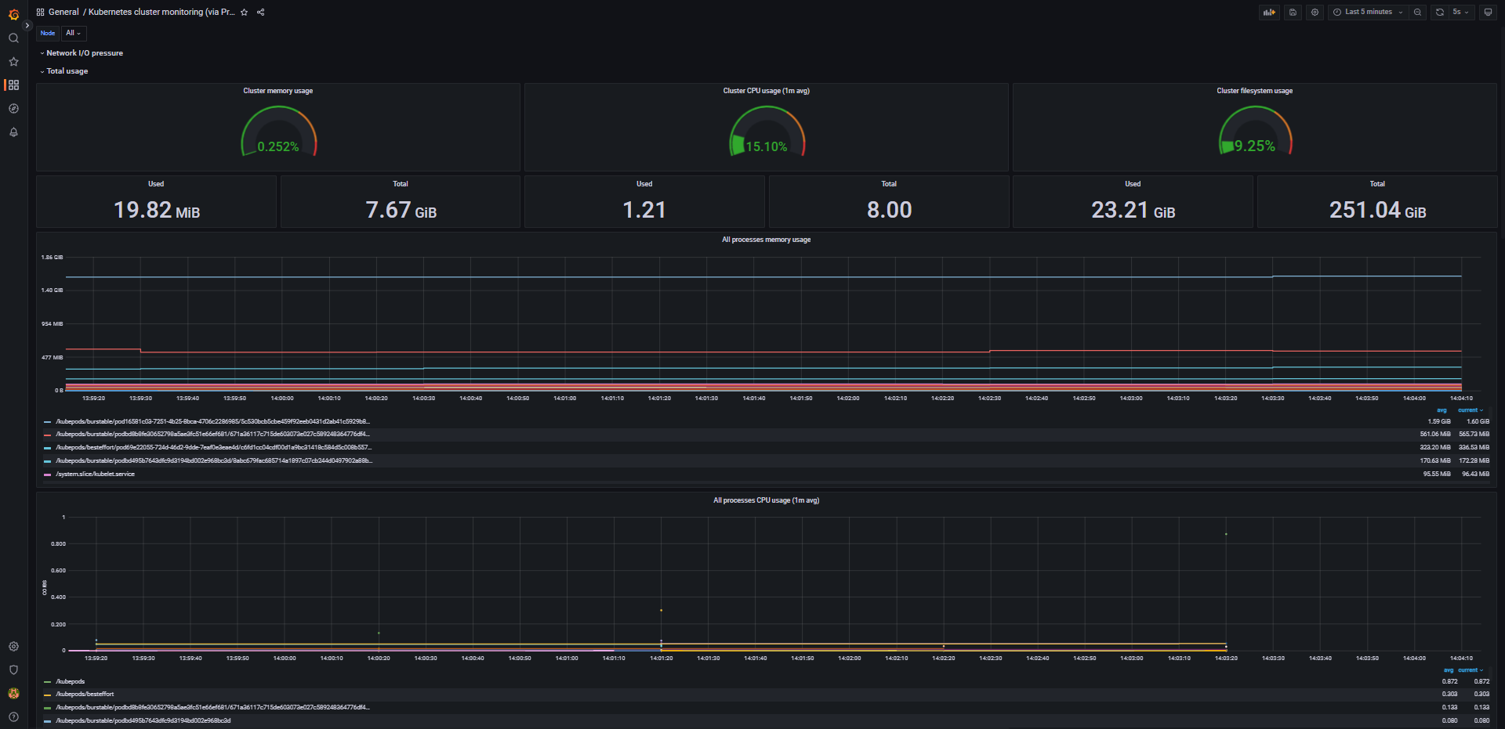The height and width of the screenshot is (729, 1505).
Task: Open the Last 5 minutes time picker
Action: click(x=1368, y=12)
